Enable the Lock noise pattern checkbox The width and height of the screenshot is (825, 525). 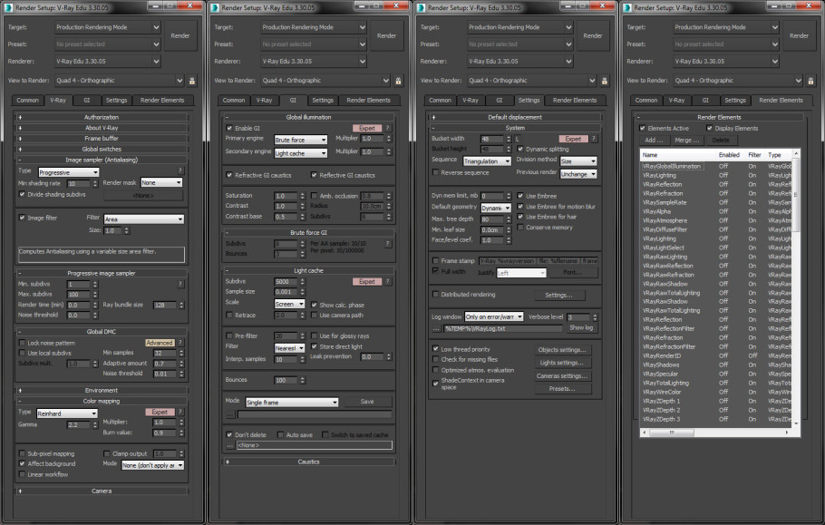[x=22, y=343]
